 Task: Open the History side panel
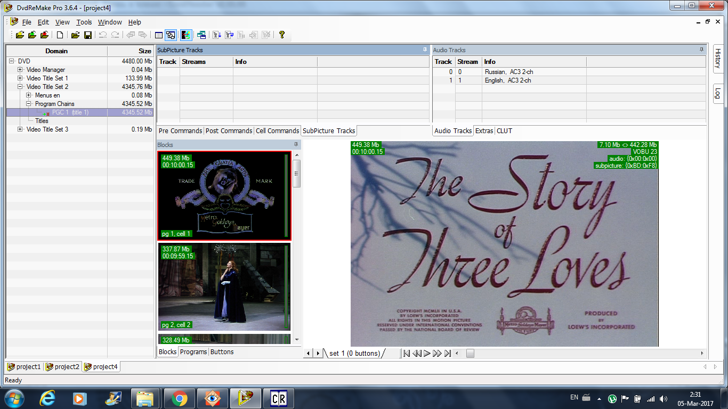coord(717,58)
